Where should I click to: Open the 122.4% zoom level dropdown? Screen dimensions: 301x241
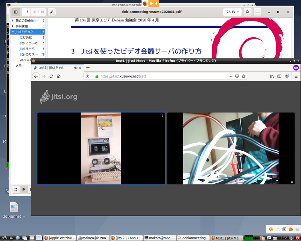tap(232, 12)
